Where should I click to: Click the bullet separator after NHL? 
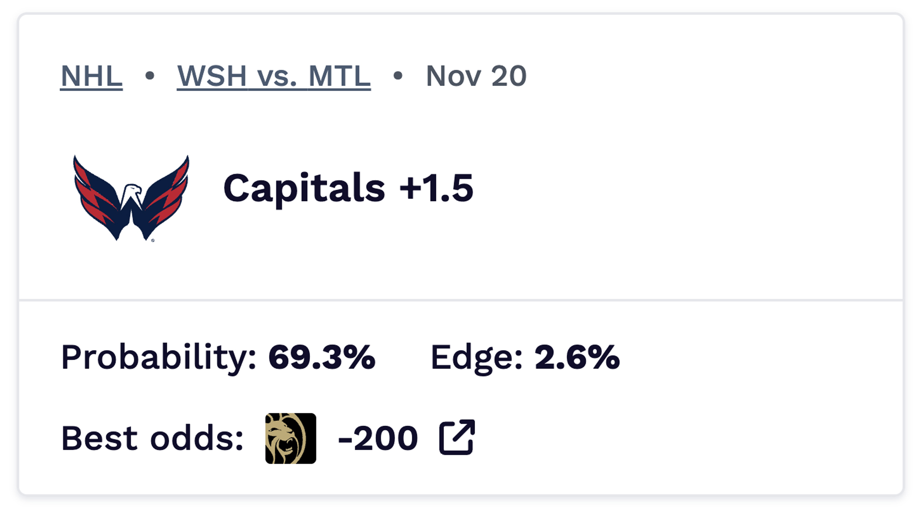149,75
